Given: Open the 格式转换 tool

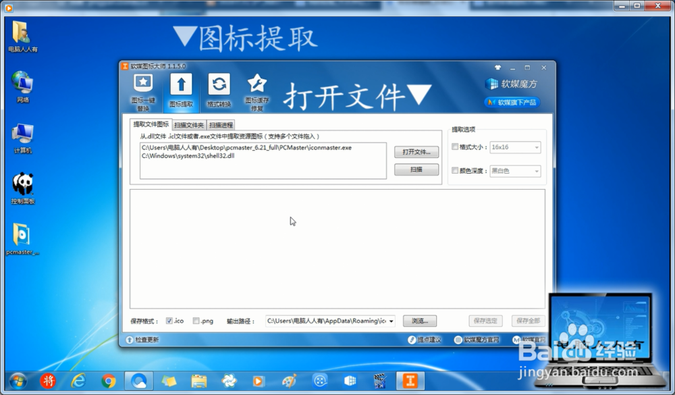Looking at the screenshot, I should click(x=219, y=90).
